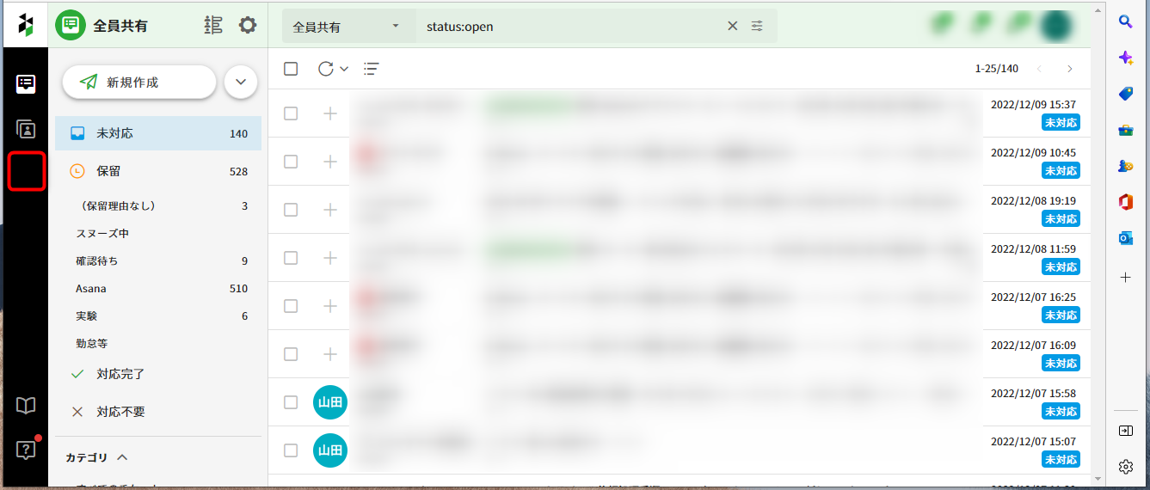Image resolution: width=1150 pixels, height=490 pixels.
Task: Check the message dated 2022/12/07 15:58
Action: [x=291, y=402]
